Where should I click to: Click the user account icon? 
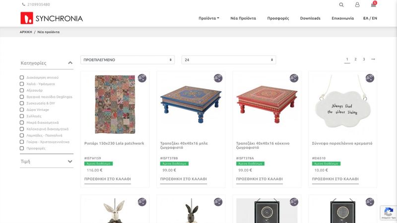click(357, 4)
